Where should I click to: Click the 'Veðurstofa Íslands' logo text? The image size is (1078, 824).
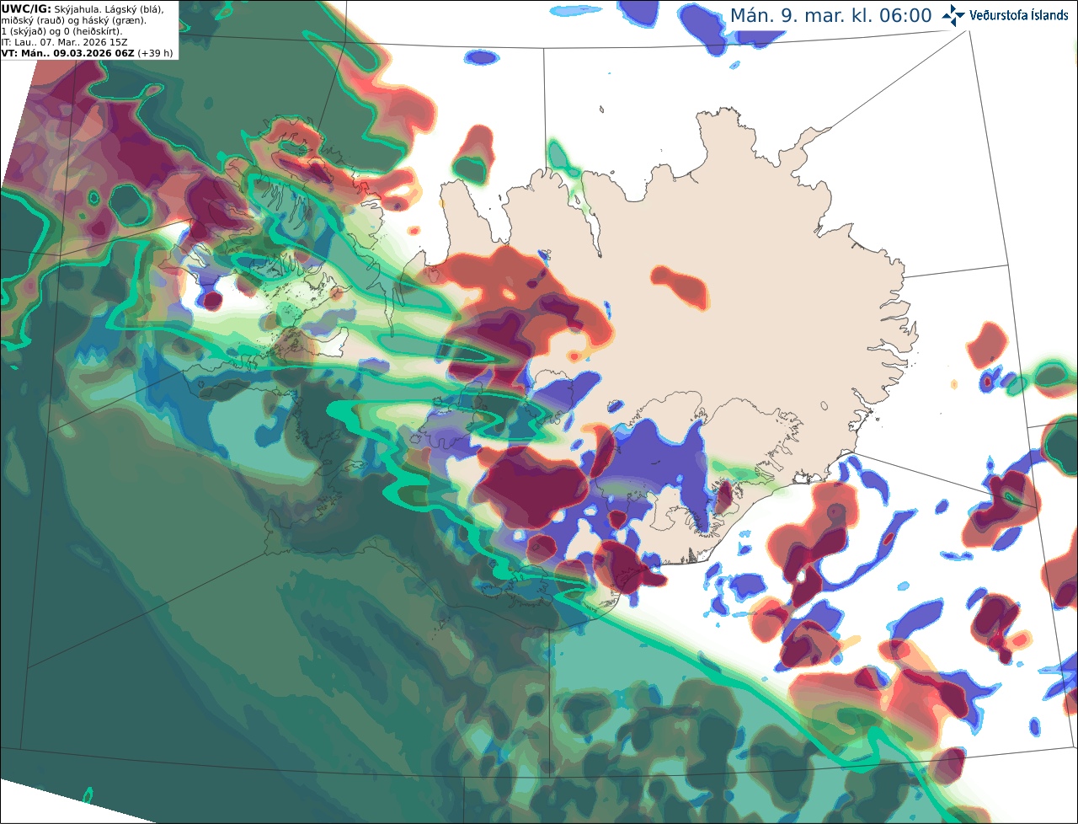[1018, 15]
